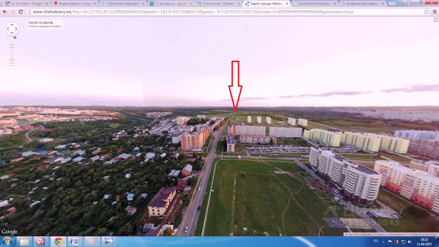
Task: Show hidden tray icons with the up arrow
Action: pos(383,242)
